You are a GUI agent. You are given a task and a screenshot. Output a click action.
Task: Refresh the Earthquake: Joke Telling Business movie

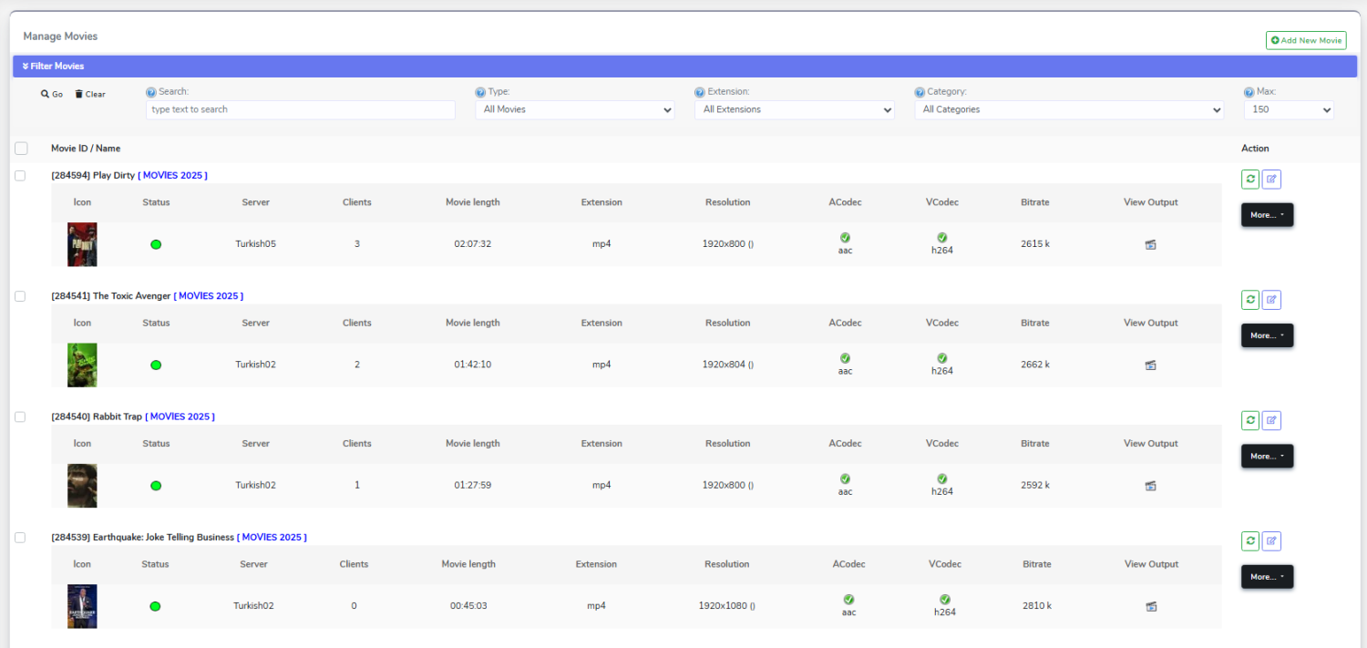point(1250,541)
